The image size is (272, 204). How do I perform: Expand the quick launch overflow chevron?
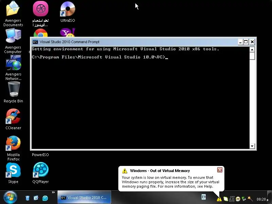(53, 192)
